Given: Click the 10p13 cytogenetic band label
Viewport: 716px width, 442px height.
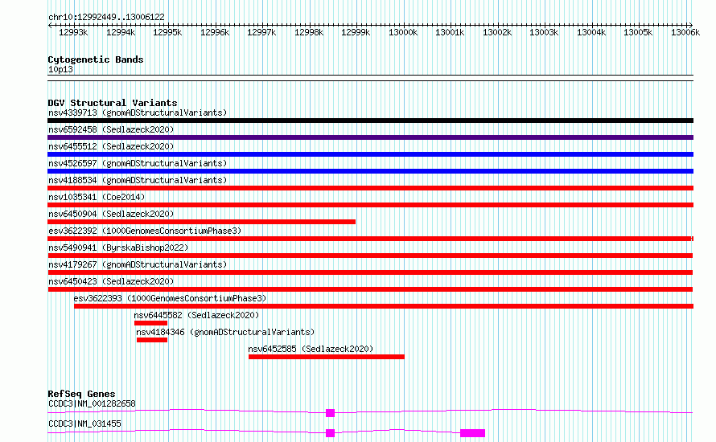Looking at the screenshot, I should point(60,69).
